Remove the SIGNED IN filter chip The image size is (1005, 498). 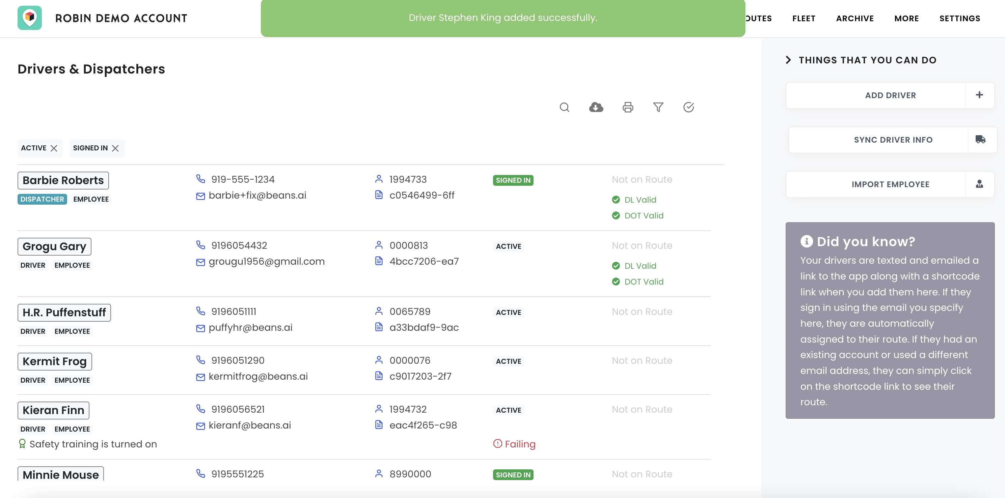[x=115, y=148]
